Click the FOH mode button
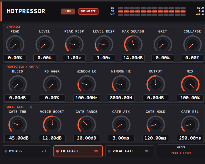This screenshot has height=164, width=205. pyautogui.click(x=68, y=12)
